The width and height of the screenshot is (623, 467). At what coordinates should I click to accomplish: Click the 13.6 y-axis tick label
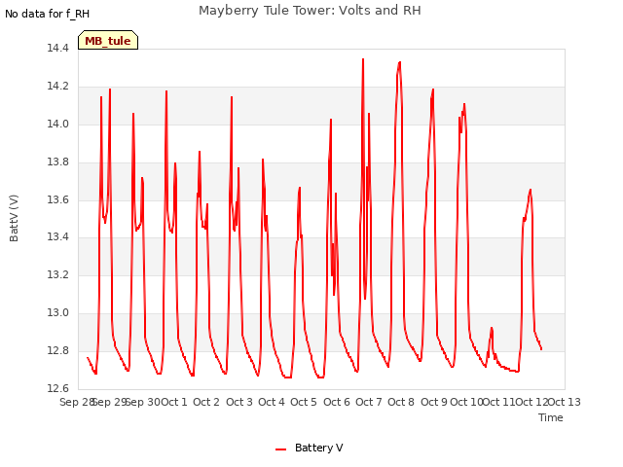[x=57, y=199]
